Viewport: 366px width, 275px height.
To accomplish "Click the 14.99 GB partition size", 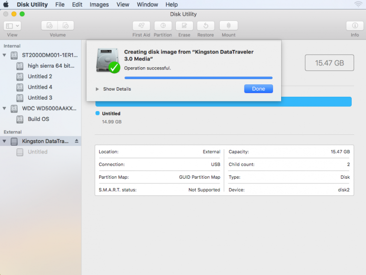I will [112, 122].
